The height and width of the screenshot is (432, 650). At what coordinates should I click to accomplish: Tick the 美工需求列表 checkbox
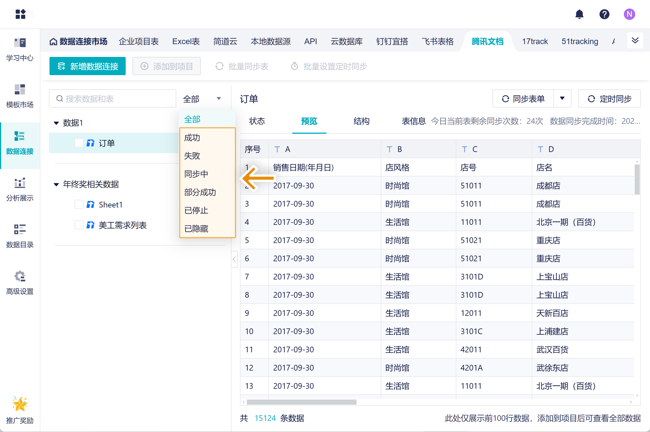tap(79, 225)
